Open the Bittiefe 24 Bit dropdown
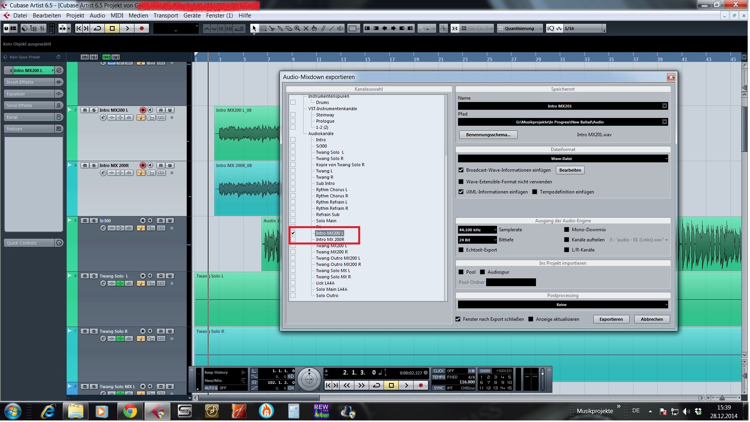Viewport: 750px width, 422px height. coord(478,240)
